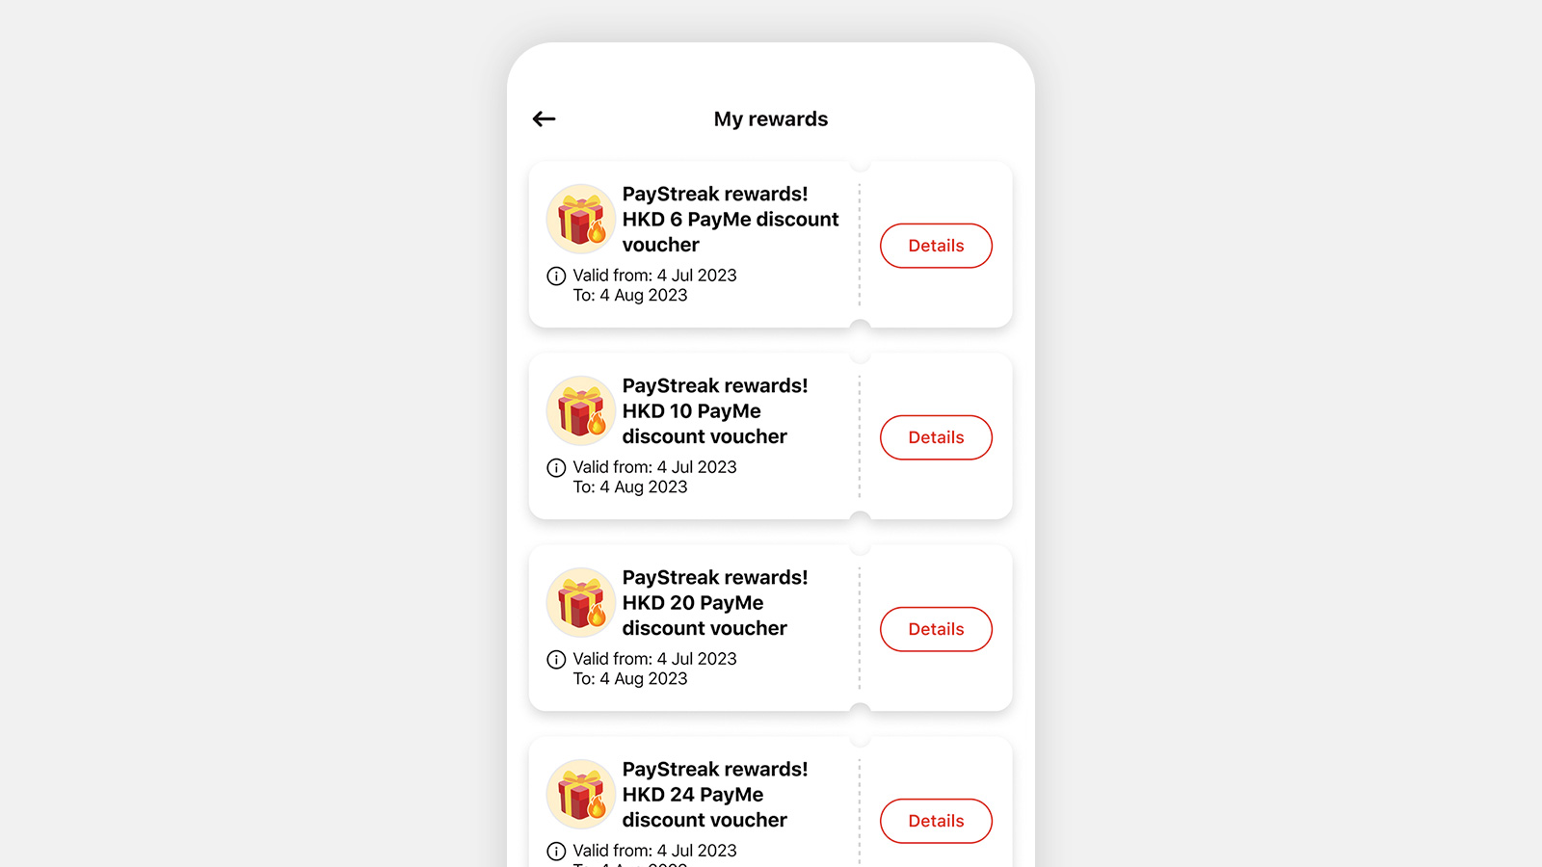The width and height of the screenshot is (1542, 867).
Task: Click the My rewards page heading
Action: [771, 118]
